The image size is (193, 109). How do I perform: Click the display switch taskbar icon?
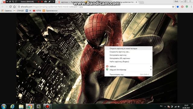(x=39, y=106)
